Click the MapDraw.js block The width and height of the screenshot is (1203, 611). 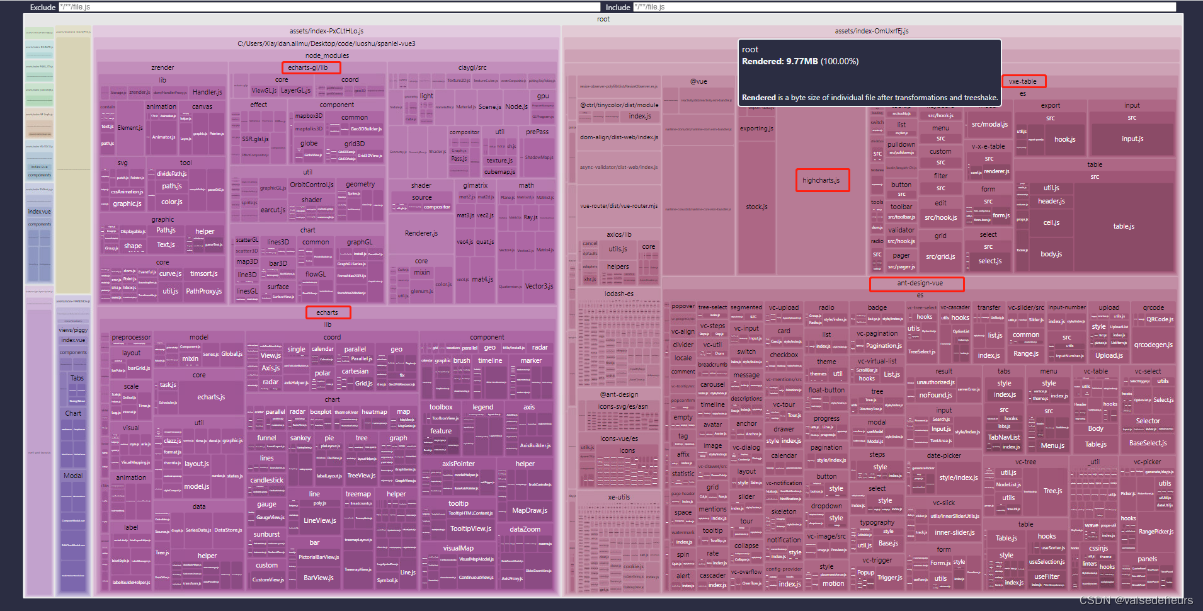click(529, 510)
